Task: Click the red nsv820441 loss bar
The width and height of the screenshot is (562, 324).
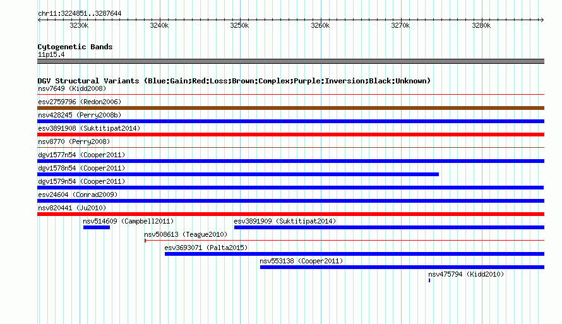Action: 290,214
